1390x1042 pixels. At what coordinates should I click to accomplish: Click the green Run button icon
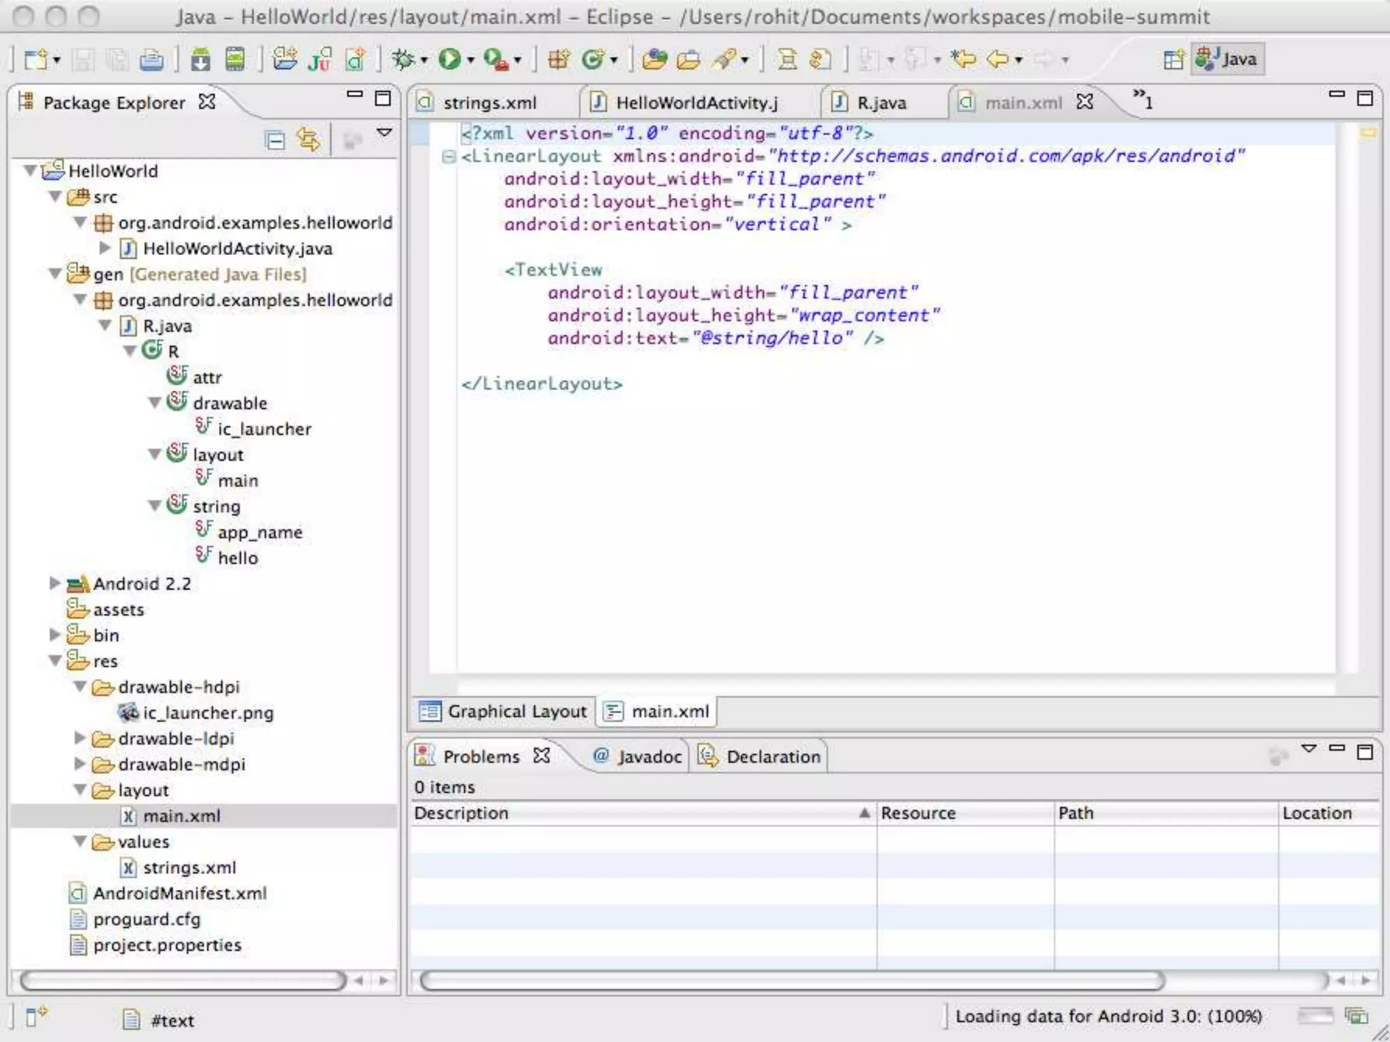click(449, 60)
